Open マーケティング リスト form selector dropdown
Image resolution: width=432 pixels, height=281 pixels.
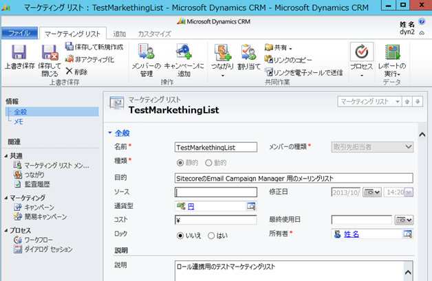pos(369,102)
